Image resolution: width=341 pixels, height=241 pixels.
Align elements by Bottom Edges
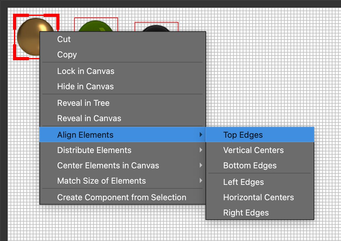pyautogui.click(x=250, y=165)
